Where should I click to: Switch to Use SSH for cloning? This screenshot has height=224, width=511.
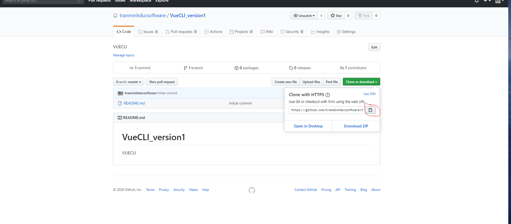[369, 94]
